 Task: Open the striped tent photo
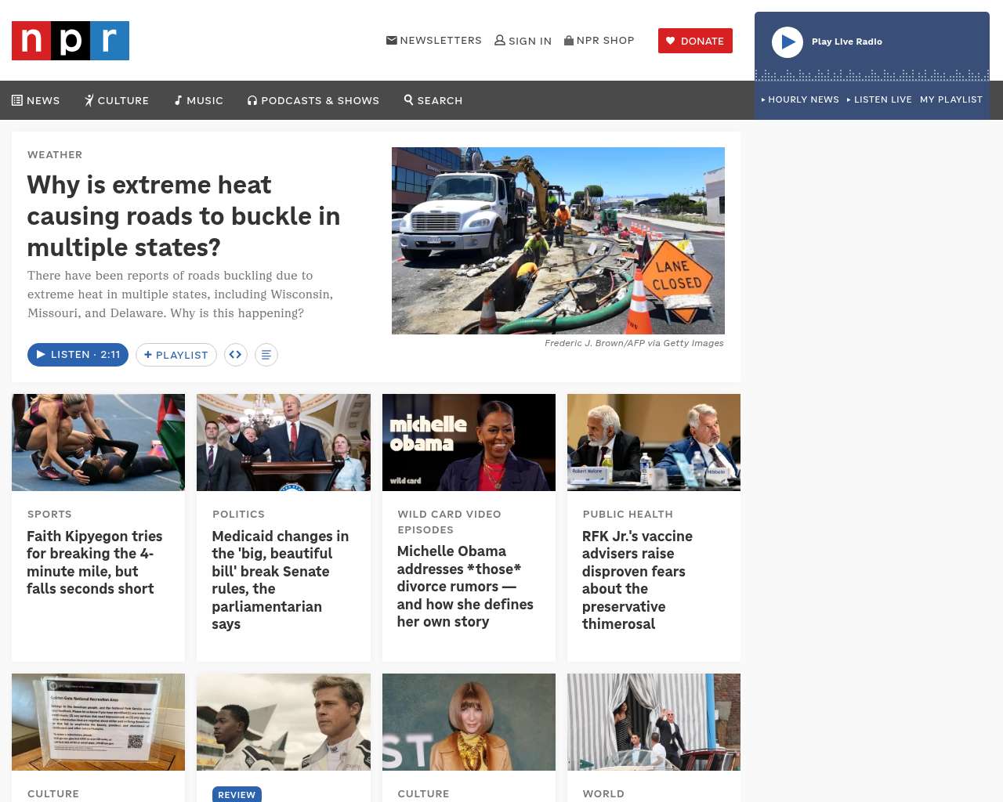click(x=654, y=722)
